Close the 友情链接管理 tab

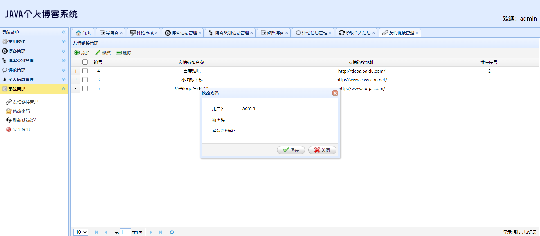pyautogui.click(x=417, y=33)
